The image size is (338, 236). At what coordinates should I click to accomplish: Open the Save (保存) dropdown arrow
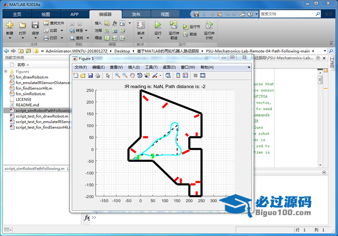(35, 38)
